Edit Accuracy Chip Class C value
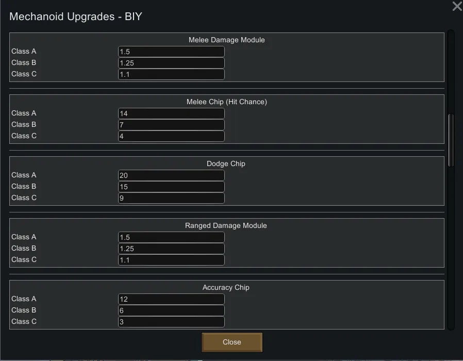The width and height of the screenshot is (463, 361). click(171, 322)
